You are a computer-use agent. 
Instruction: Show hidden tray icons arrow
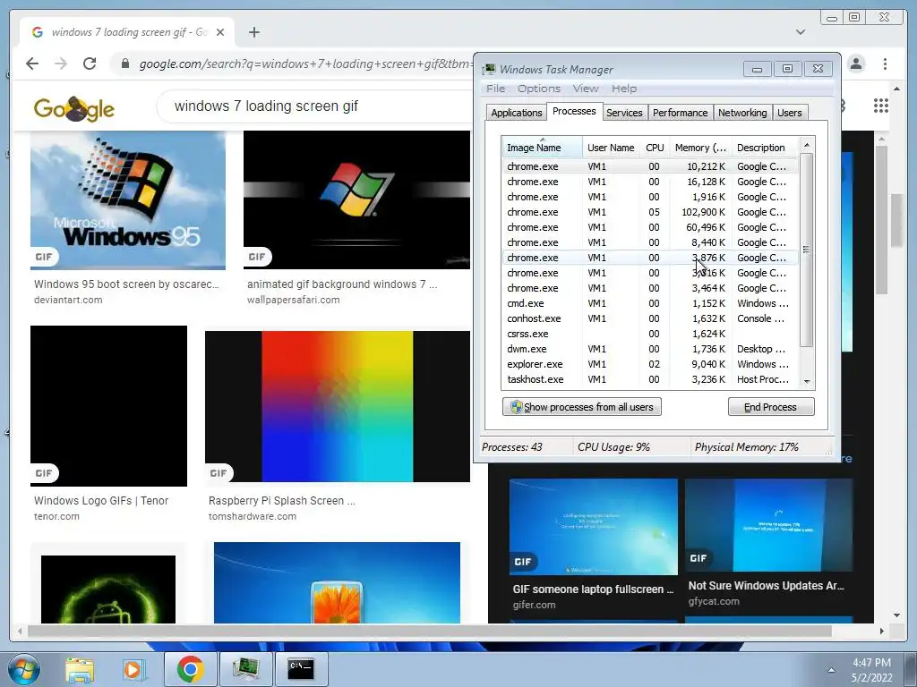pos(830,670)
